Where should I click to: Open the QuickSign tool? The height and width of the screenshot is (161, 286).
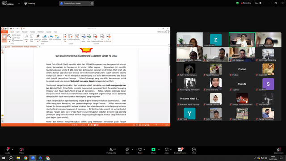coord(38,38)
